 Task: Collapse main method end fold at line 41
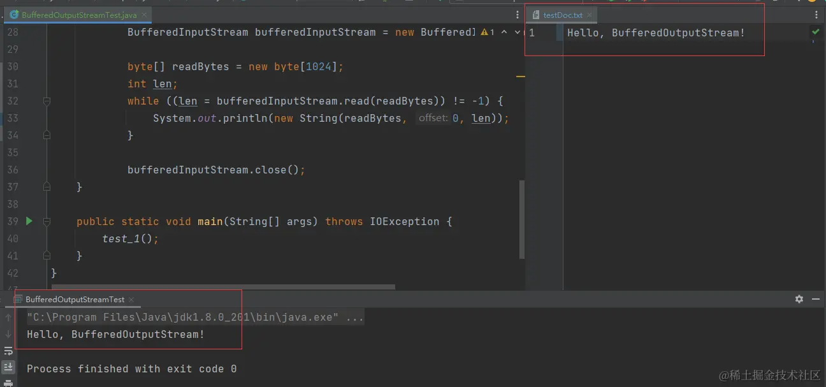tap(47, 256)
